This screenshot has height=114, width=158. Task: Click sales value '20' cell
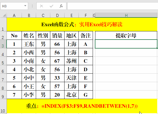[x=57, y=95]
